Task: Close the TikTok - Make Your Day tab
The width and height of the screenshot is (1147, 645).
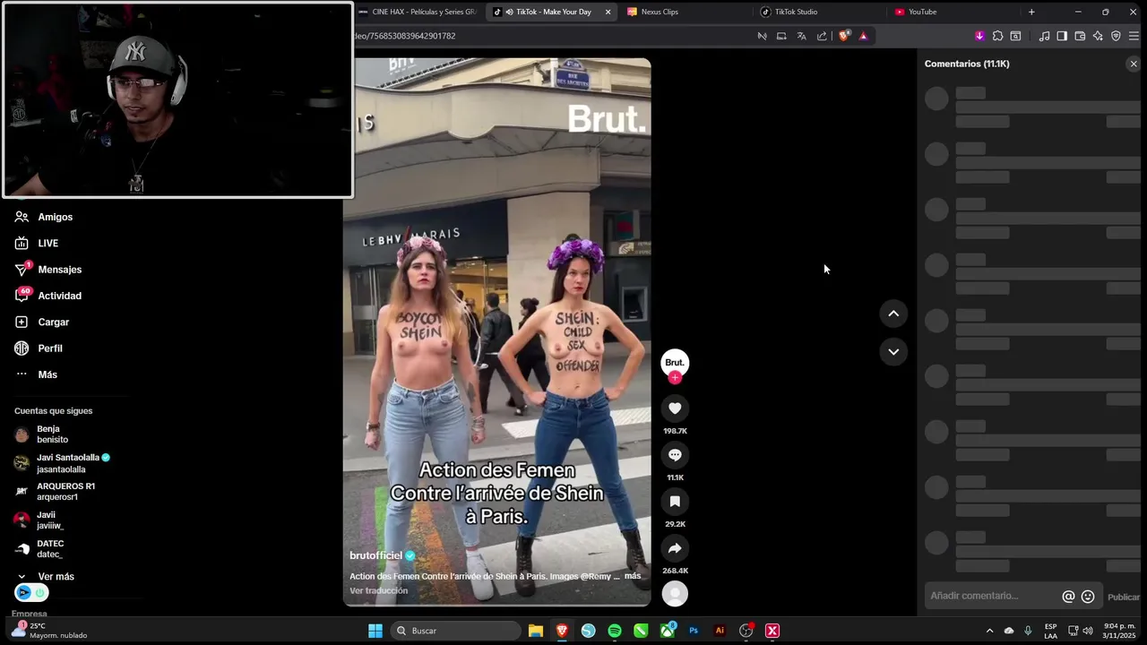Action: coord(608,12)
